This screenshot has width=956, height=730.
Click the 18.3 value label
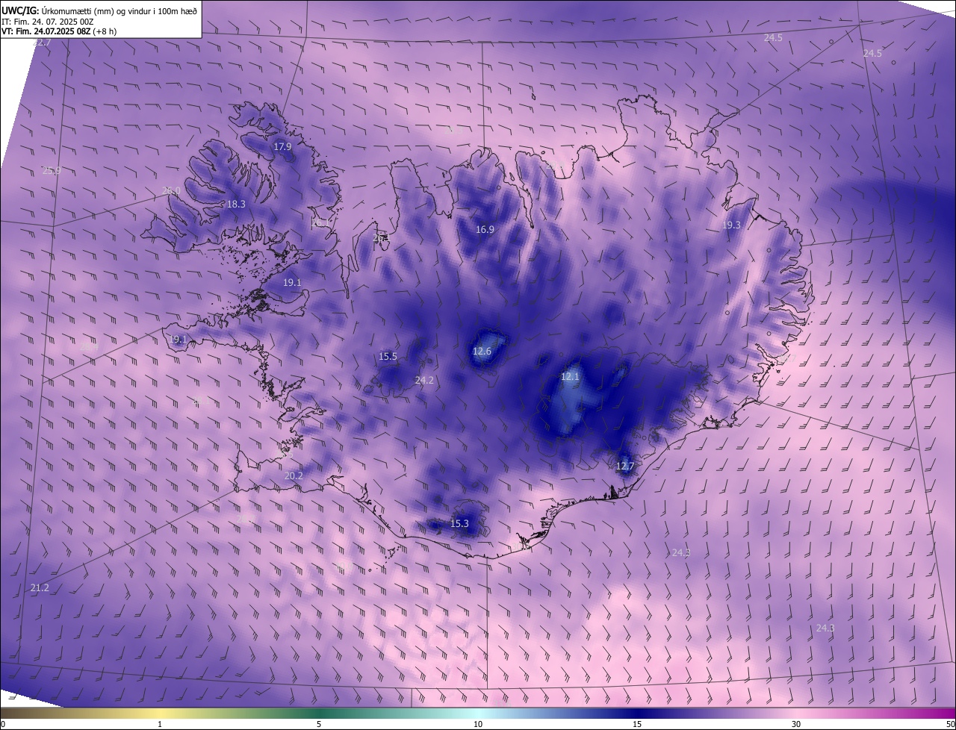pos(236,204)
